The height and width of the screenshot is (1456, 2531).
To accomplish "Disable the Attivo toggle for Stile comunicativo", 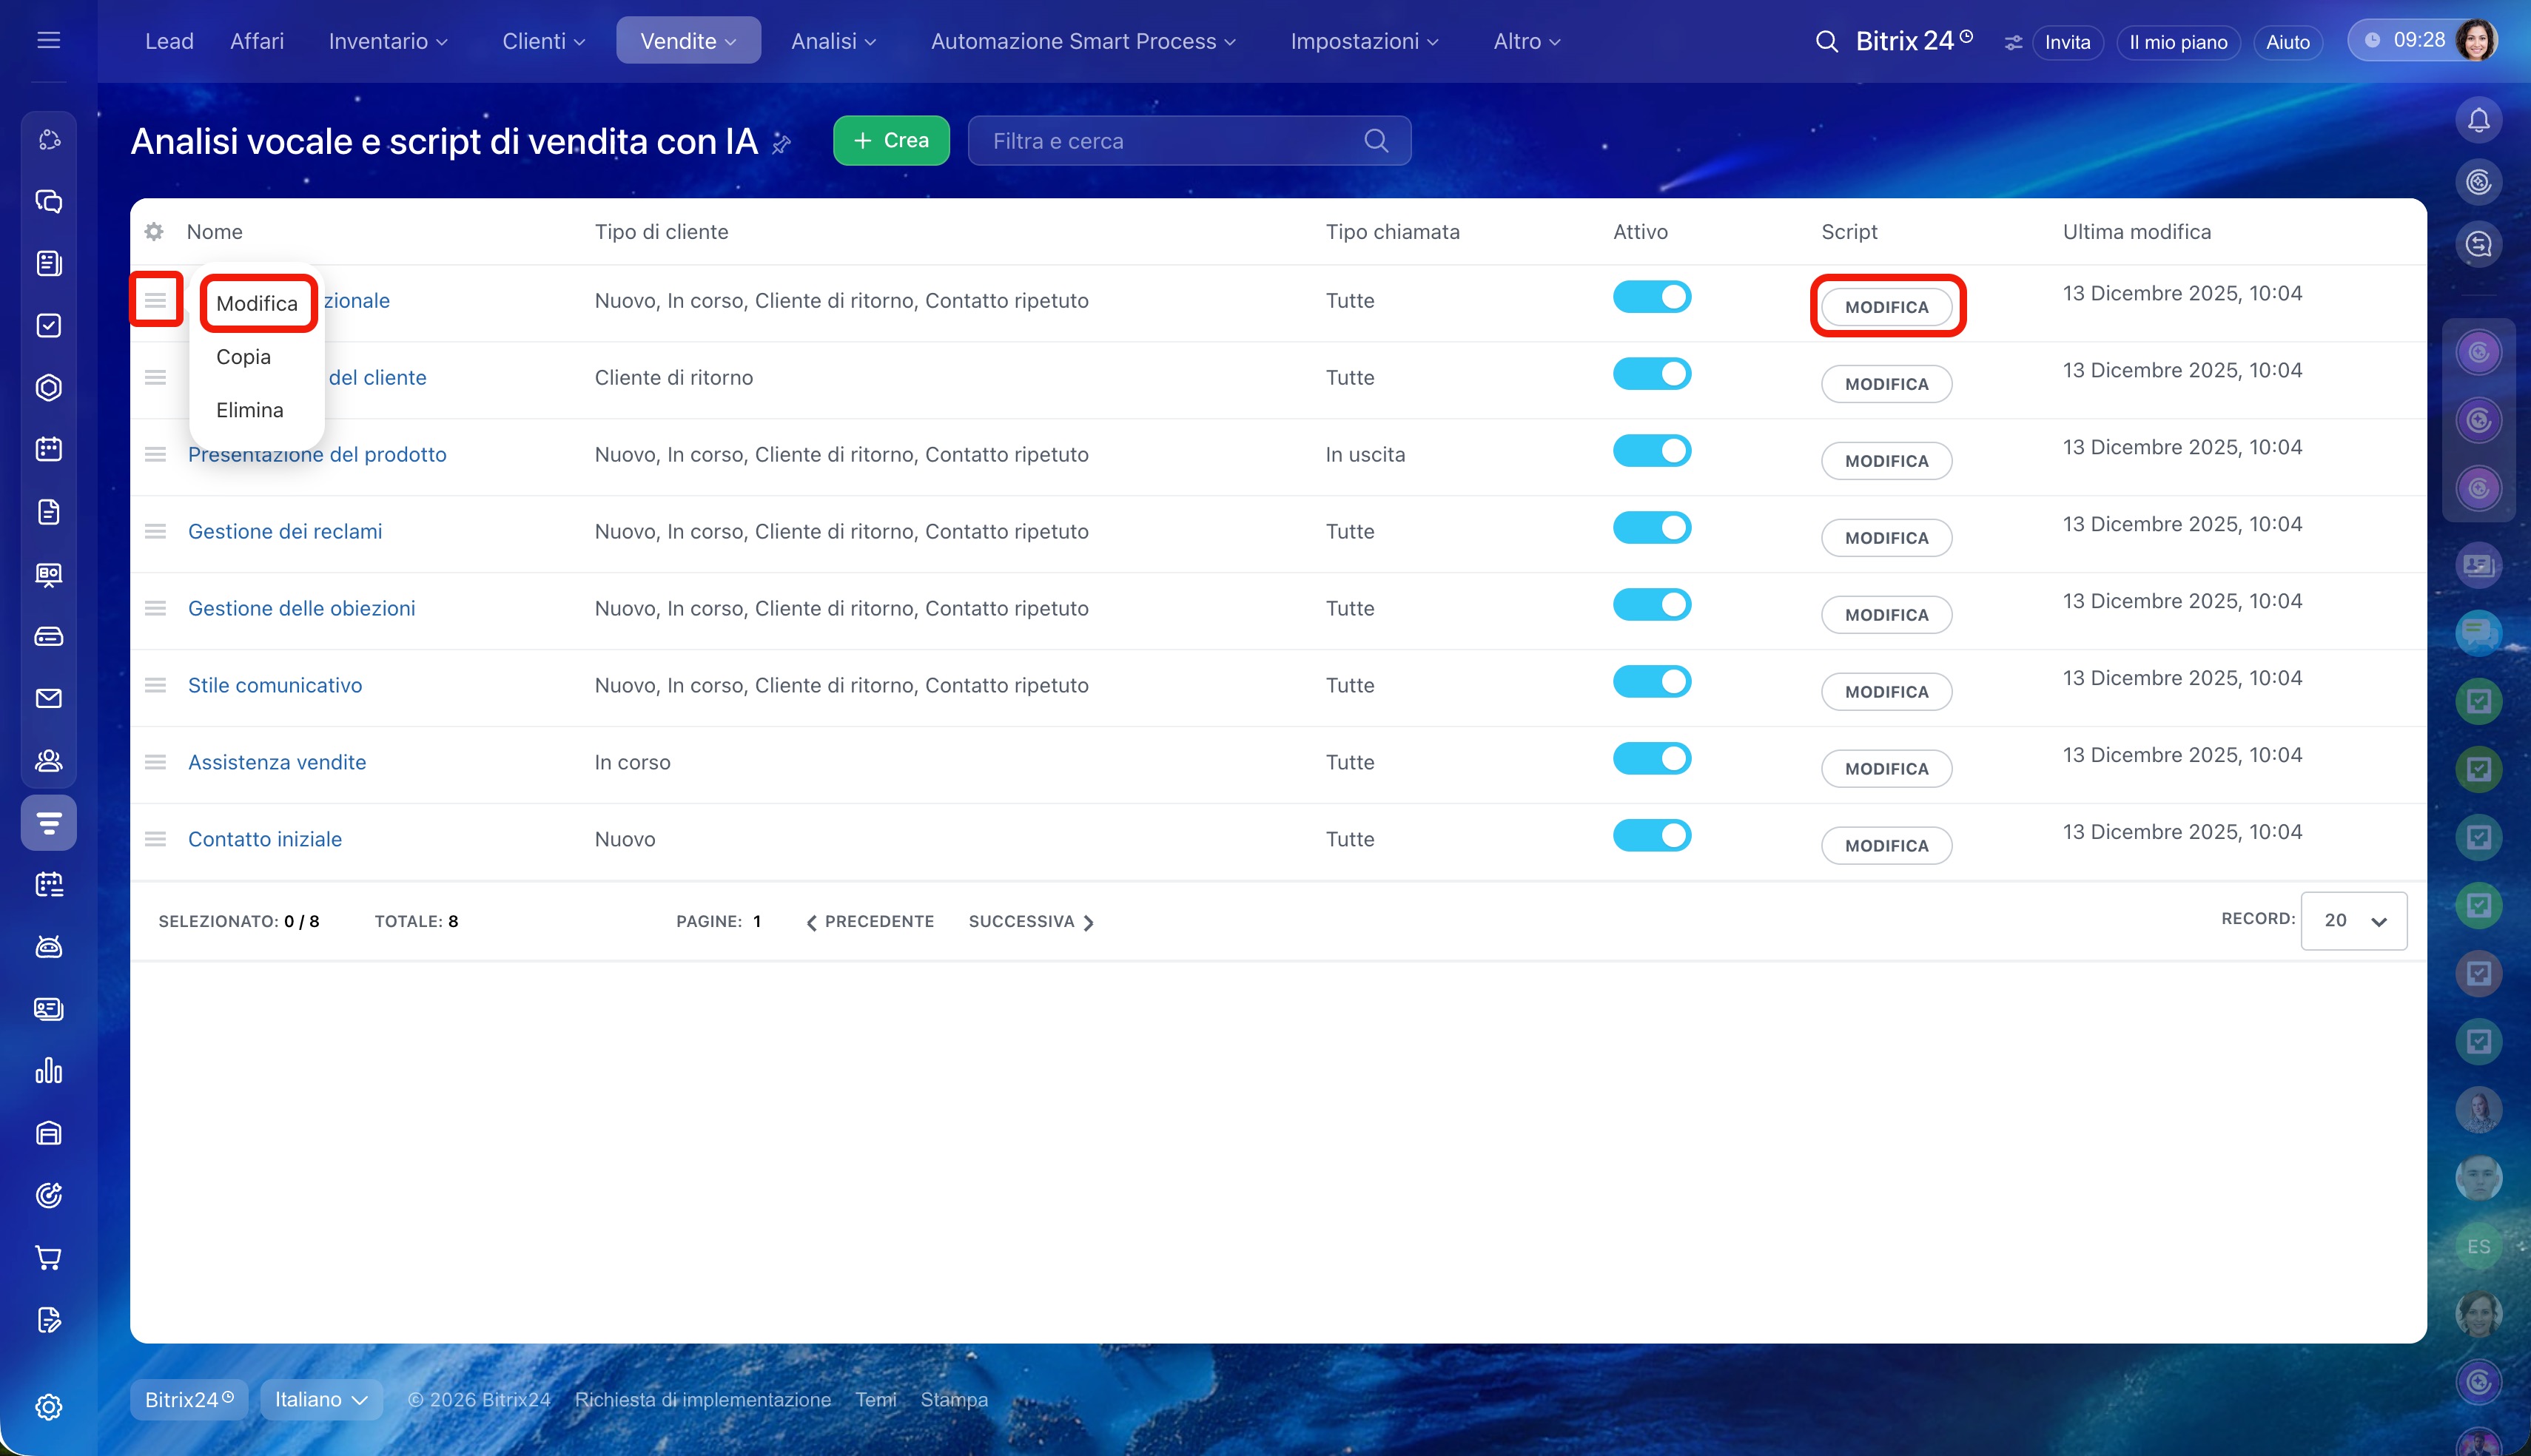I will click(x=1651, y=682).
